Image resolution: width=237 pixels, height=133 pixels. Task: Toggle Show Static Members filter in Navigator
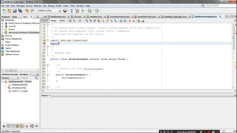coord(13,126)
